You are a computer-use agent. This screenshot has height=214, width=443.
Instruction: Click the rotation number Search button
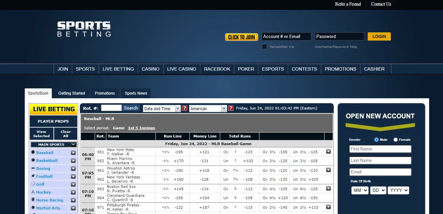(131, 108)
